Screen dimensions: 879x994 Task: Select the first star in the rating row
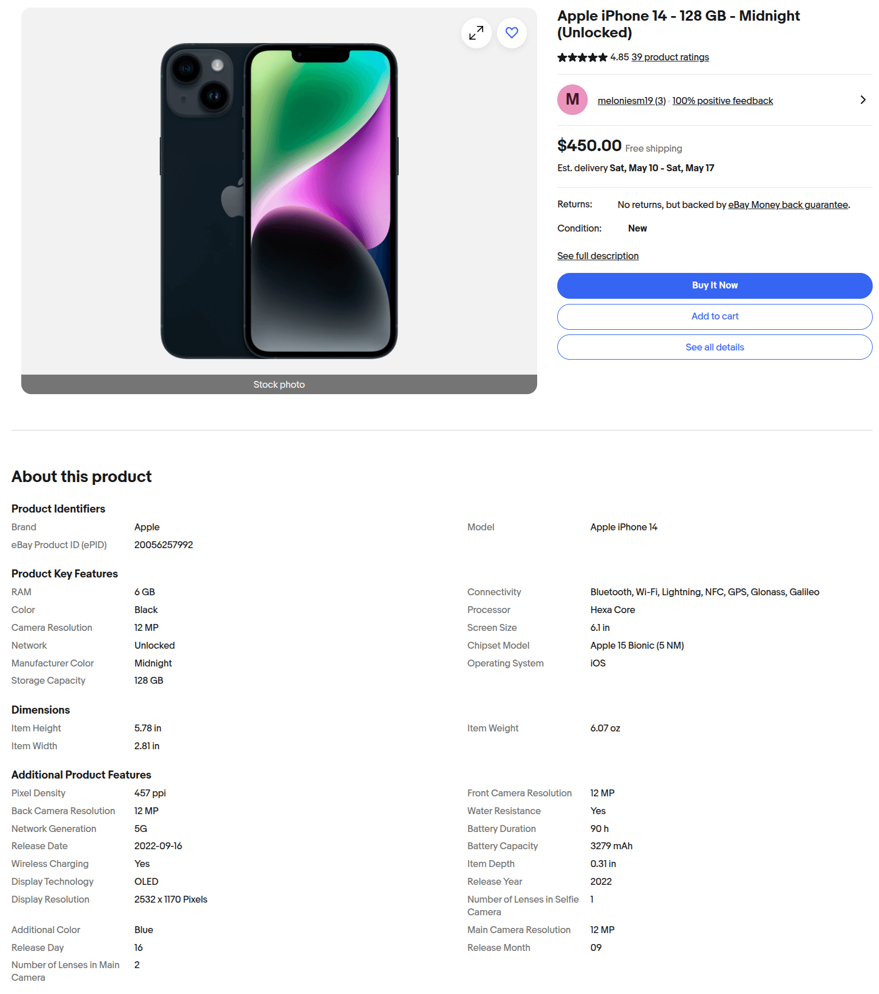point(561,57)
